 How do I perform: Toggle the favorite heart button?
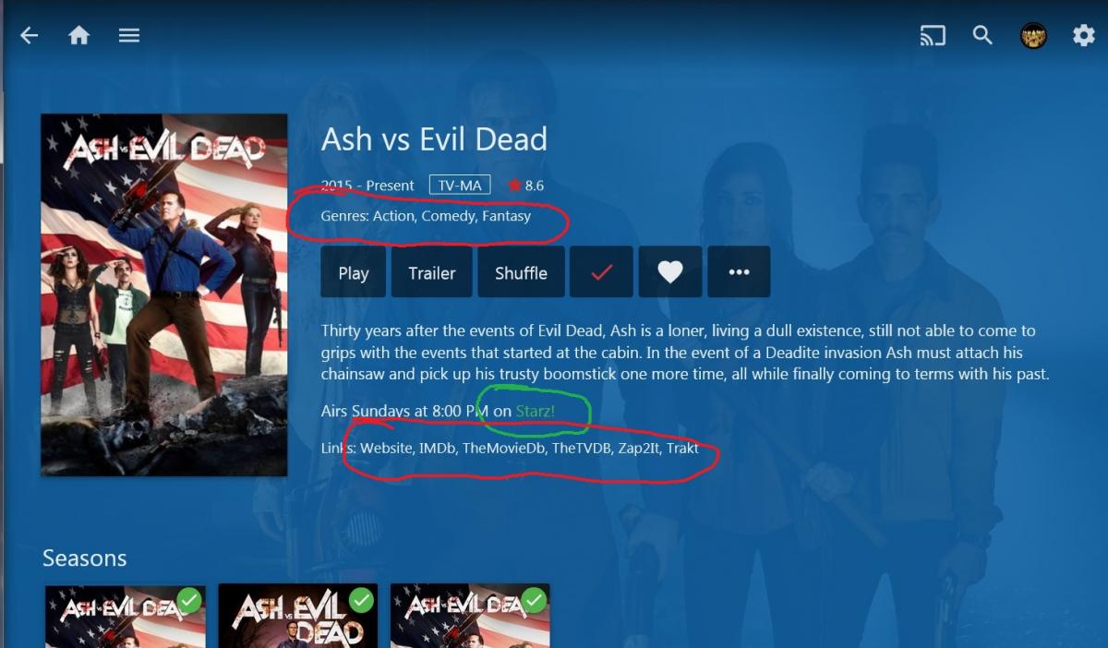tap(670, 272)
